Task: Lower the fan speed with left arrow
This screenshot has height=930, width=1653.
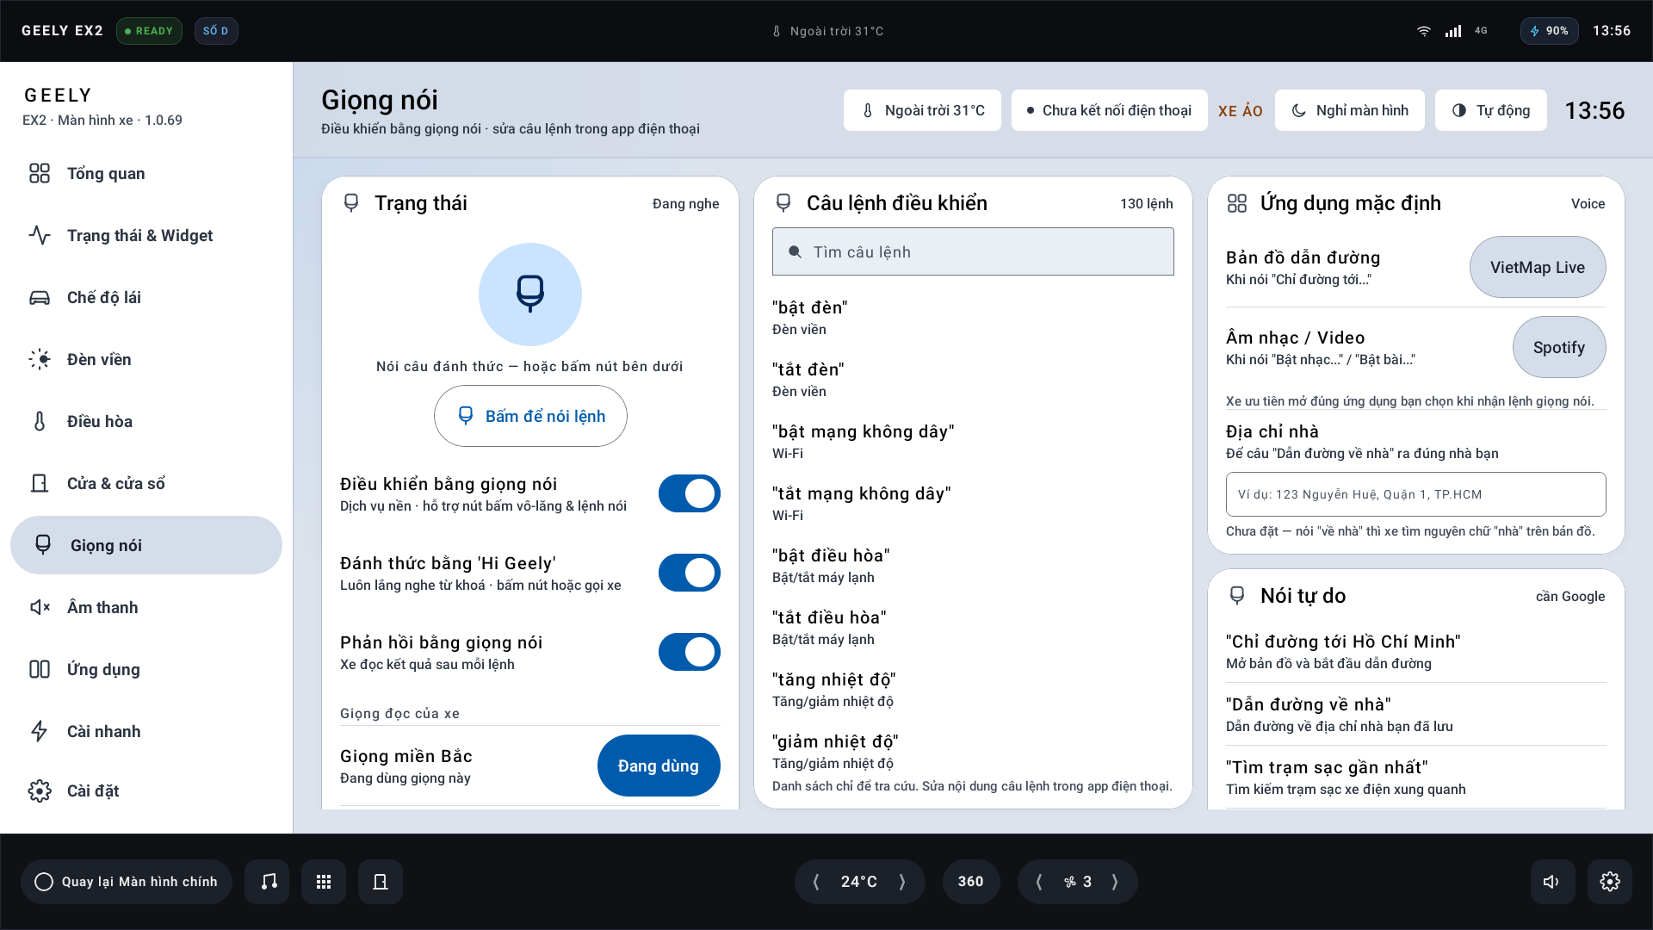Action: click(x=1039, y=881)
